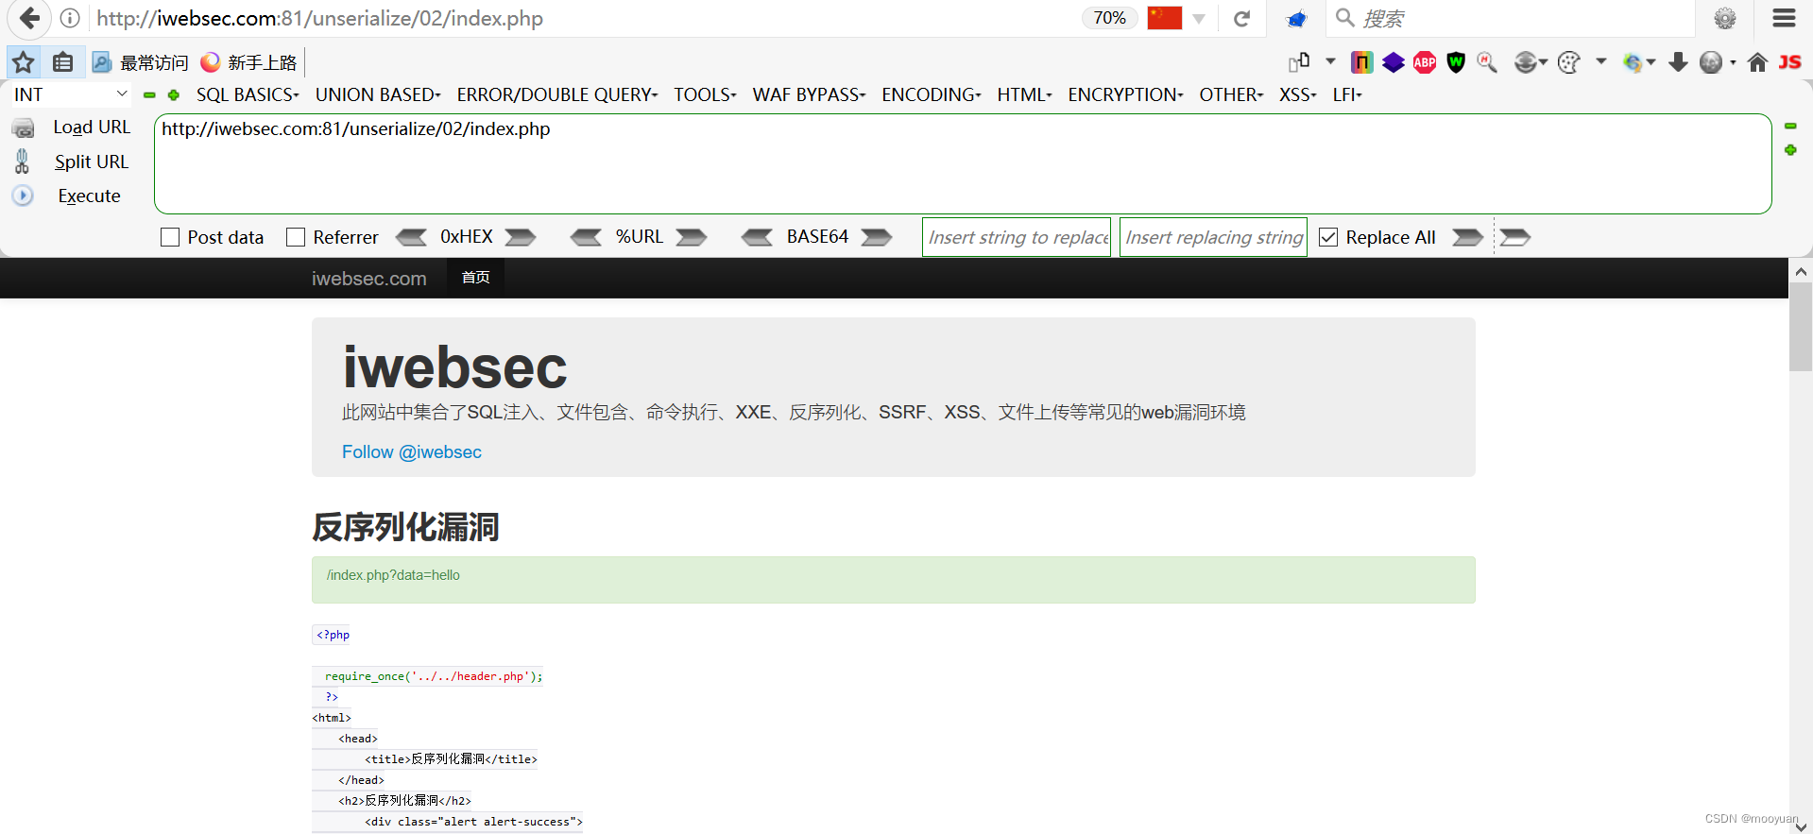Screen dimensions: 1813x834
Task: Click the Load URL button
Action: click(x=92, y=128)
